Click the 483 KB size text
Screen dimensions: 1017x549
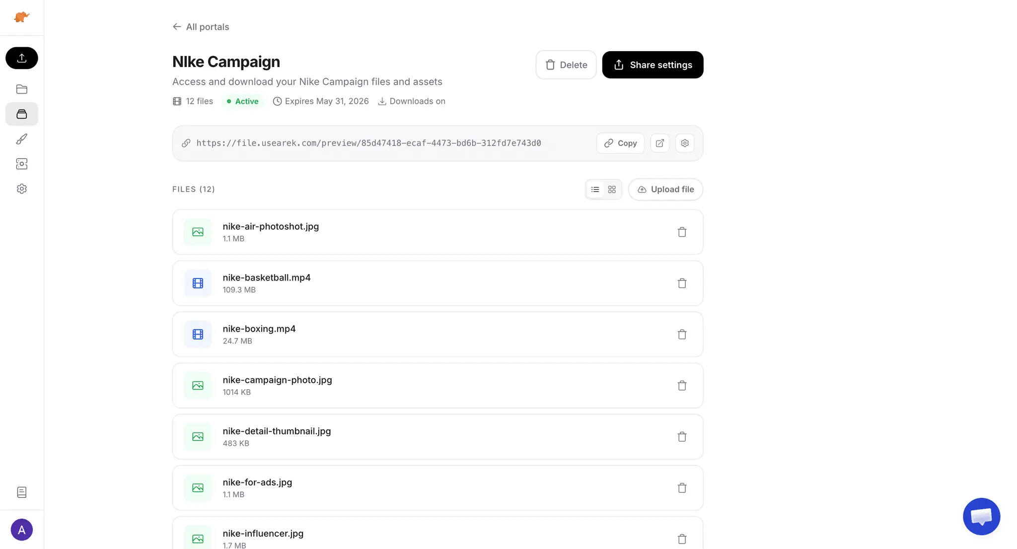[x=236, y=443]
